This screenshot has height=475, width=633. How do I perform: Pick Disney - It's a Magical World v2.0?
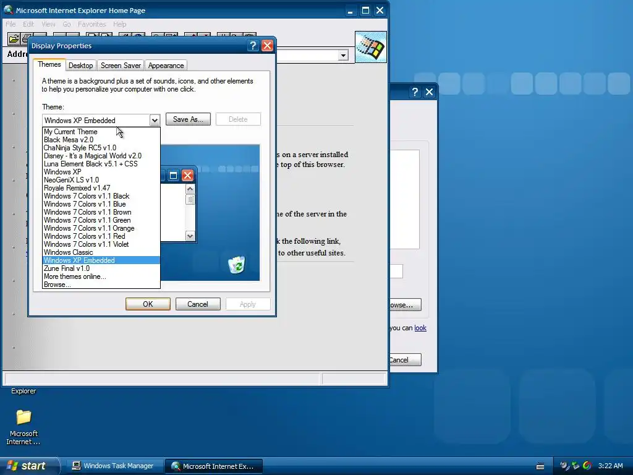(x=101, y=156)
